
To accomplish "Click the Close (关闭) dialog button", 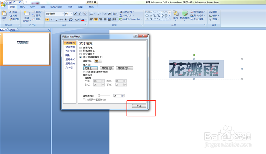I will click(139, 106).
